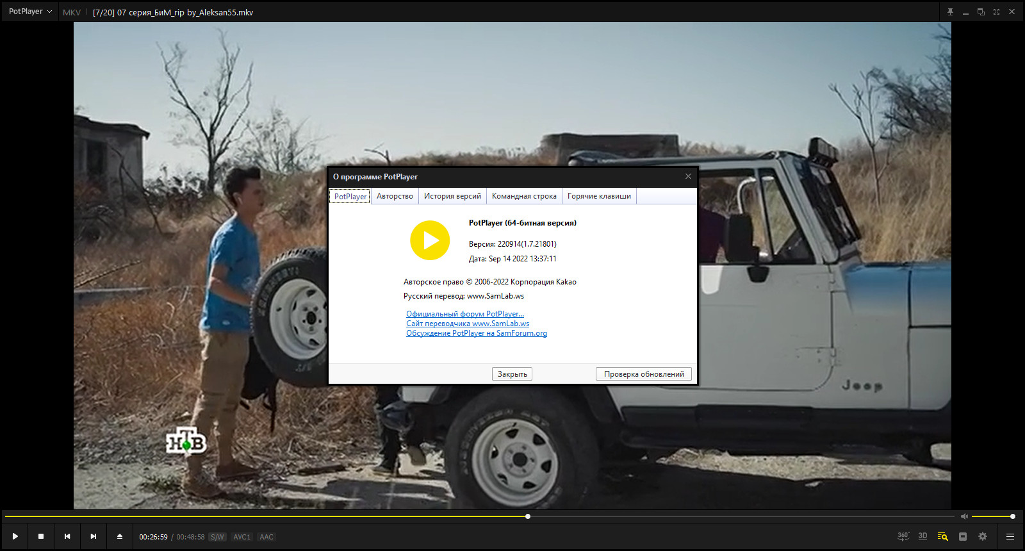The width and height of the screenshot is (1025, 551).
Task: Toggle 3D video mode
Action: click(x=922, y=536)
